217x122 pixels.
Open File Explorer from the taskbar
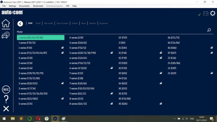coord(13,119)
